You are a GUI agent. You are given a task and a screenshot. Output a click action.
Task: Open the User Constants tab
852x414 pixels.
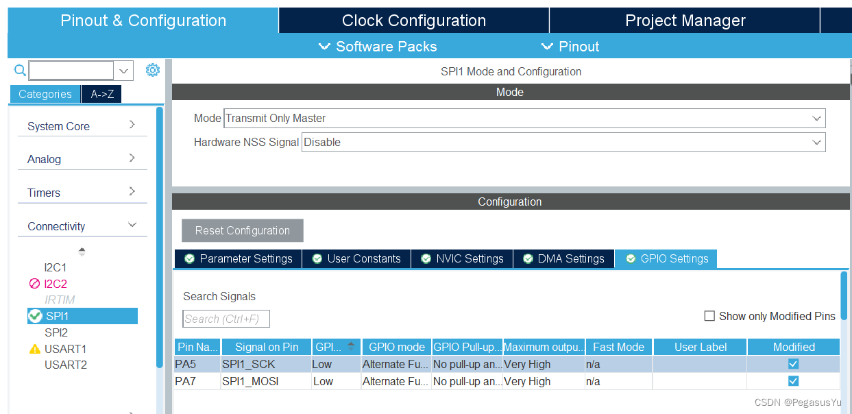coord(356,258)
